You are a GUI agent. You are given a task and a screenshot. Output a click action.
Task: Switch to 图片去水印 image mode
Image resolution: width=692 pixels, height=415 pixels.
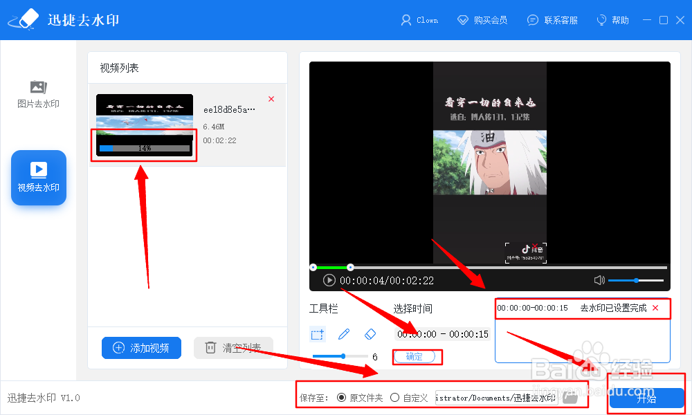click(38, 94)
